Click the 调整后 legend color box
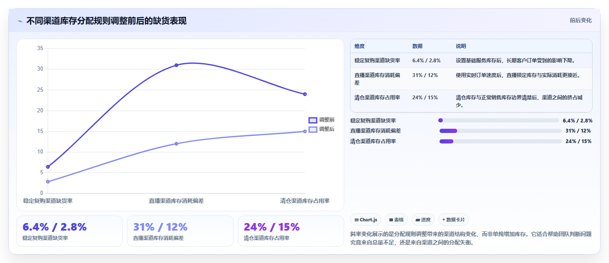 click(313, 129)
